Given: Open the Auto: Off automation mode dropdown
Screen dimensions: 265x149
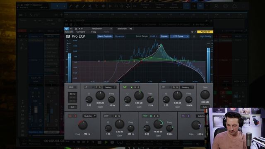Looking at the screenshot, I should [x=69, y=32].
